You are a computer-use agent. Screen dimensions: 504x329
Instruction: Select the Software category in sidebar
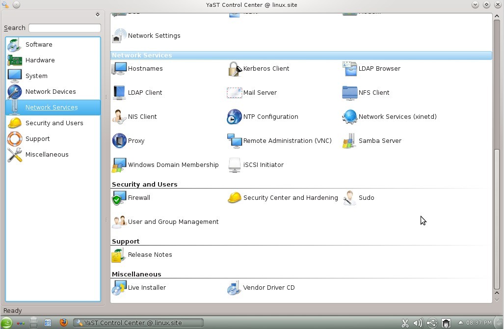click(53, 45)
